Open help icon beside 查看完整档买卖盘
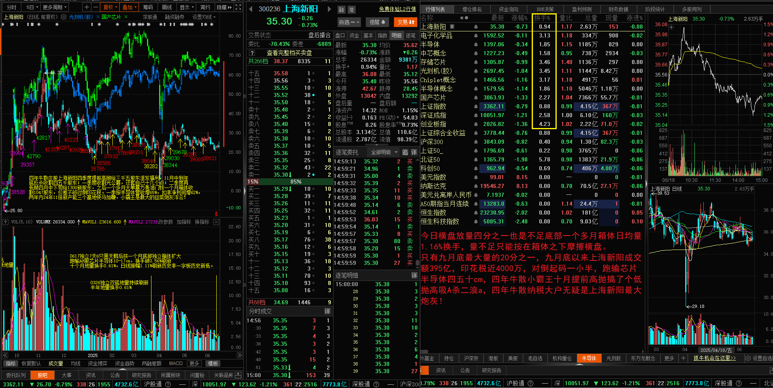Image resolution: width=773 pixels, height=388 pixels. pyautogui.click(x=252, y=53)
